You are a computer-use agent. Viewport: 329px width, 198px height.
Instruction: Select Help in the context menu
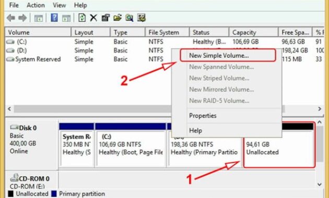point(195,130)
